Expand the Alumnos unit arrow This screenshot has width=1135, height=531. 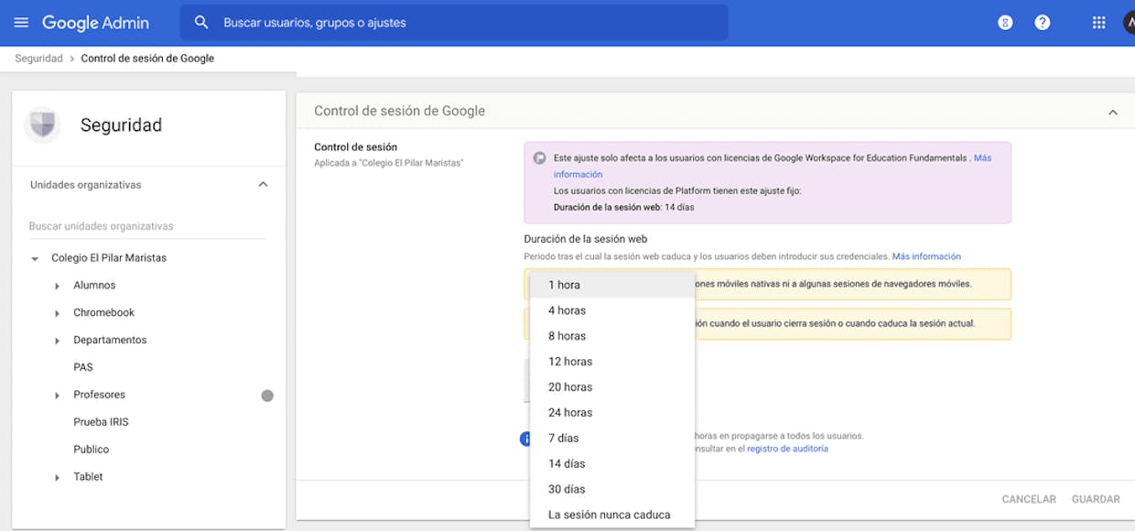tap(57, 287)
